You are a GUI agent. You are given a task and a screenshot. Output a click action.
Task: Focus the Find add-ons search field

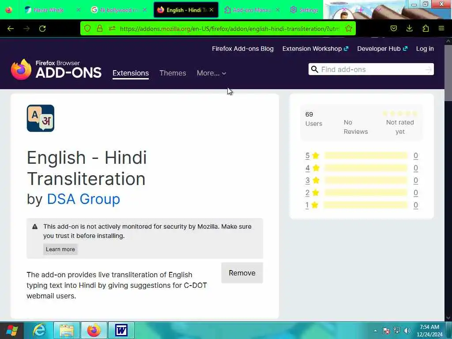tap(371, 69)
